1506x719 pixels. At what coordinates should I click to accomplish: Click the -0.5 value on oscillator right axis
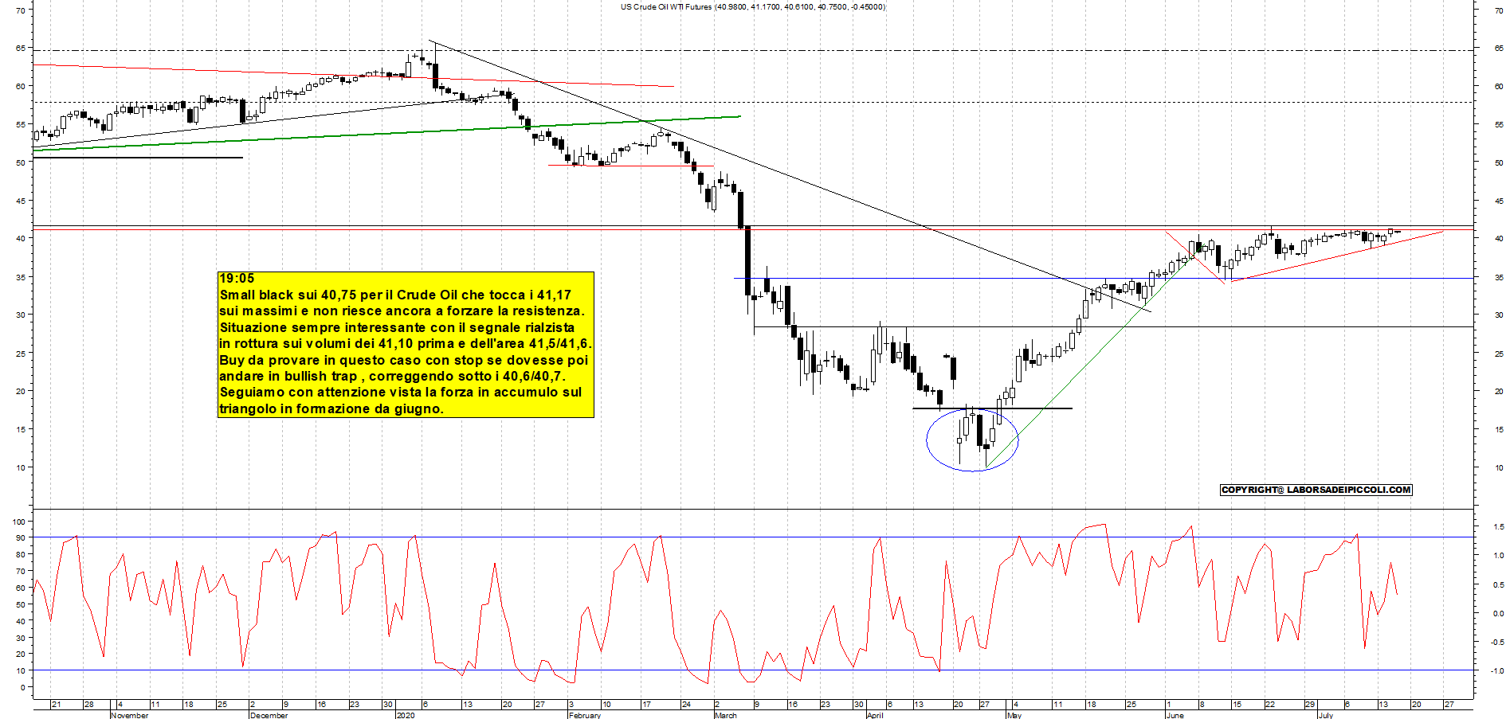point(1497,643)
